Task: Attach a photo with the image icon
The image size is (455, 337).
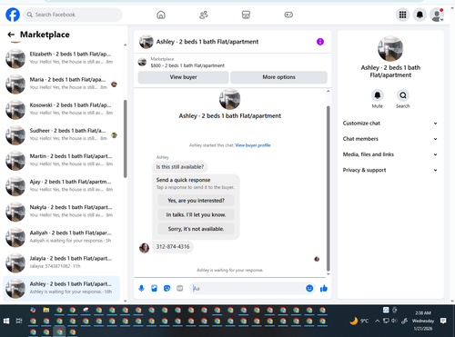Action: pyautogui.click(x=154, y=288)
